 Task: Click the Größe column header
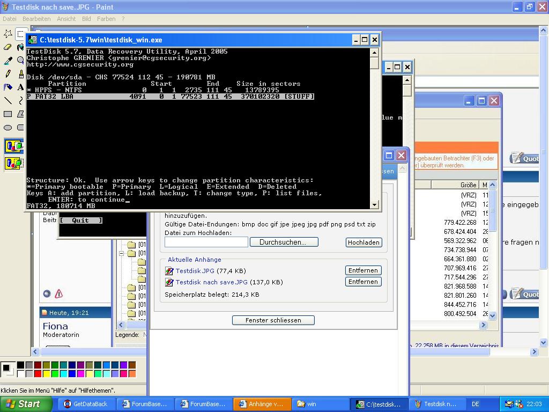tap(454, 185)
